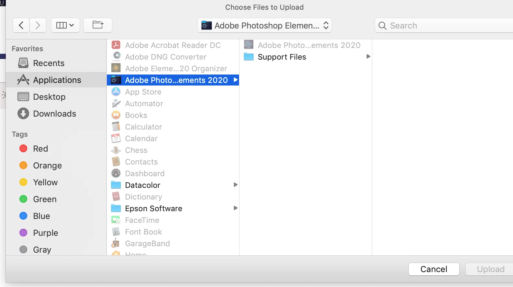The height and width of the screenshot is (287, 513).
Task: Click the Downloads arrow icon
Action: (23, 113)
